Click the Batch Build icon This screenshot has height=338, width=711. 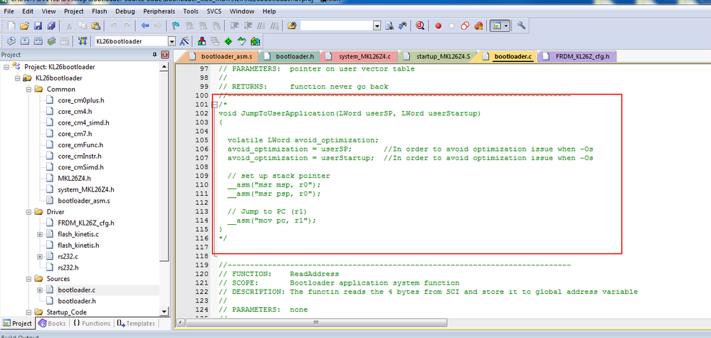click(51, 41)
